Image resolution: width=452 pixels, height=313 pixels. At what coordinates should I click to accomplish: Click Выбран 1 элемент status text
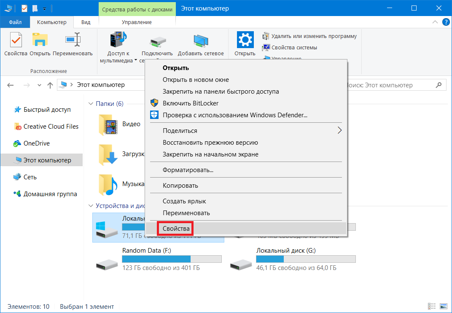click(x=87, y=306)
